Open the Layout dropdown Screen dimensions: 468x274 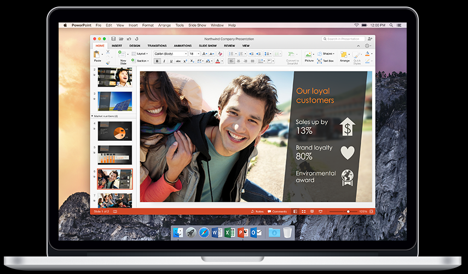pyautogui.click(x=142, y=54)
